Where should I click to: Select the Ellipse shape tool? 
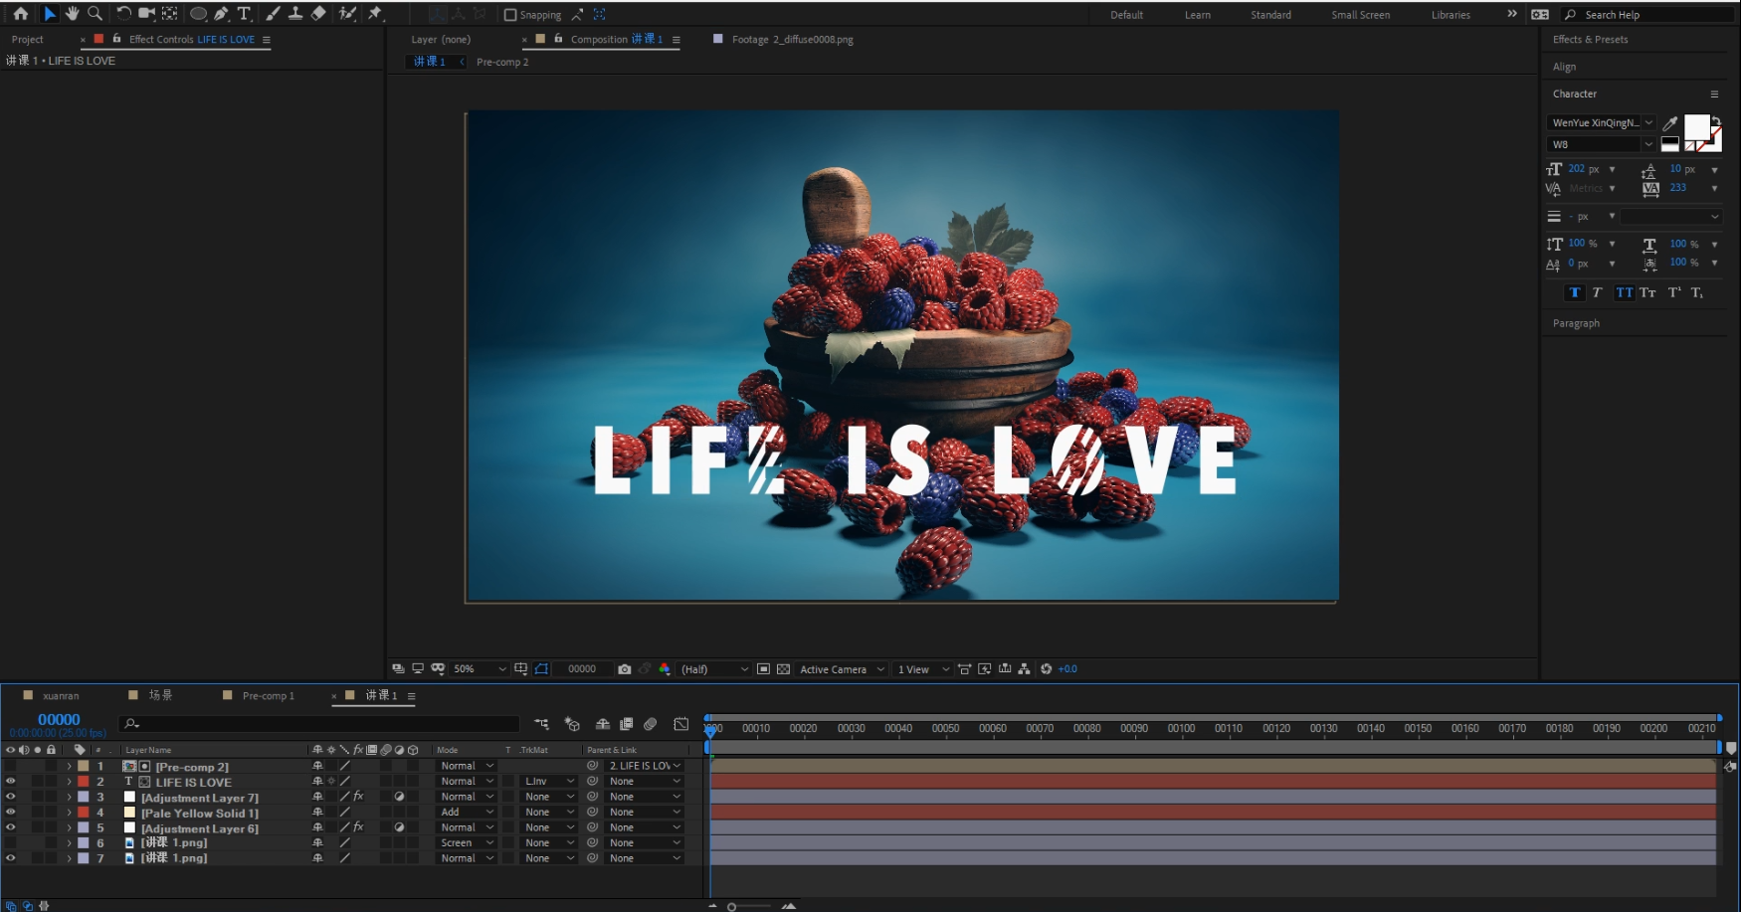coord(198,14)
